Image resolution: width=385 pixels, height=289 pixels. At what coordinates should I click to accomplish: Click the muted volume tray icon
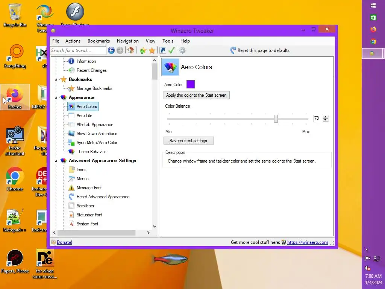tap(368, 268)
